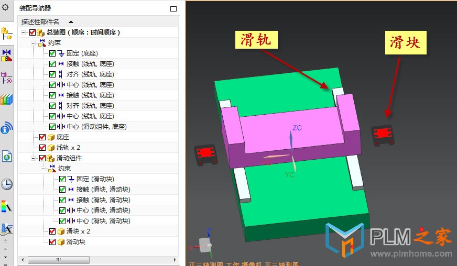Click the 滑块 x 2 component cube icon
The height and width of the screenshot is (266, 457).
(x=61, y=231)
